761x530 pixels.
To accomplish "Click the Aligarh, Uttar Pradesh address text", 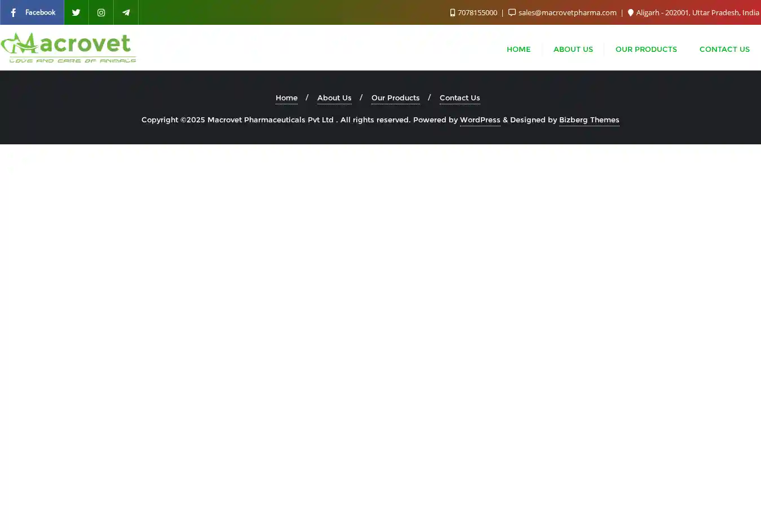I will pyautogui.click(x=697, y=12).
